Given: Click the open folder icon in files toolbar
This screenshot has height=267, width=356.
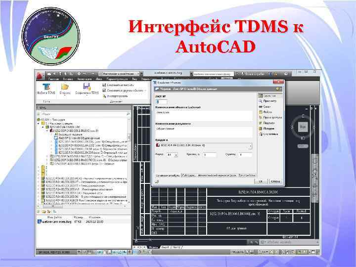Looking at the screenshot, I should click(44, 212).
